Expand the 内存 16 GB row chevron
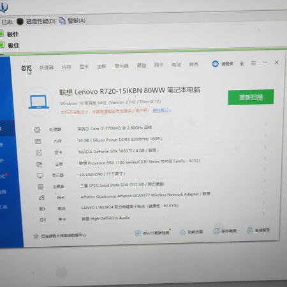 (x=265, y=135)
